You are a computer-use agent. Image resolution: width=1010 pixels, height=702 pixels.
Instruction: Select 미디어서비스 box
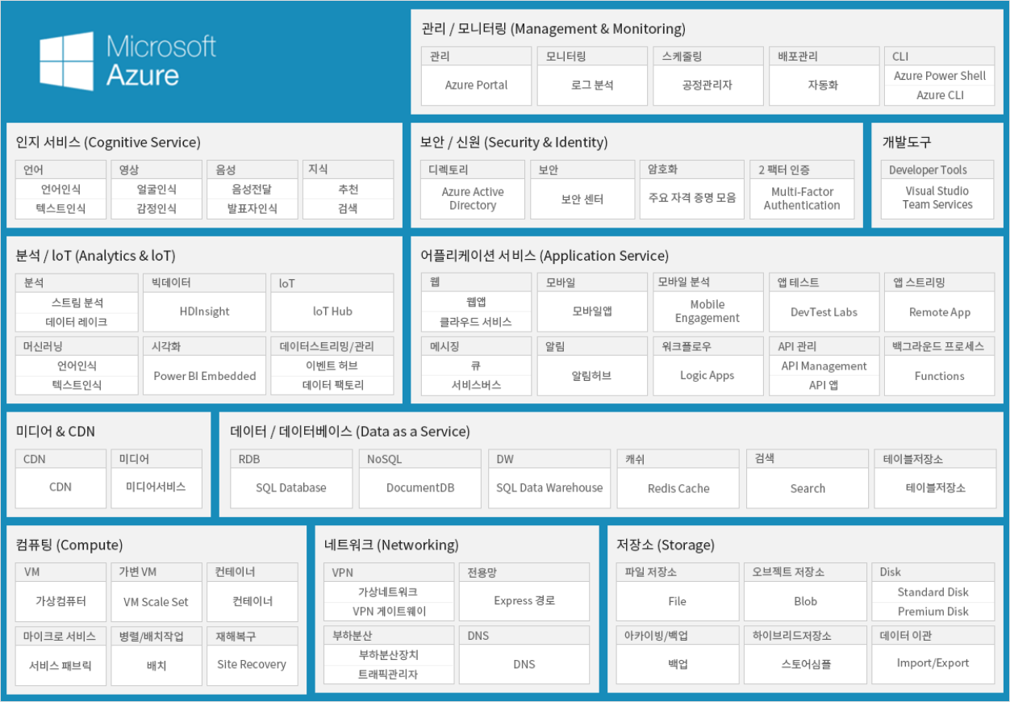pos(156,488)
